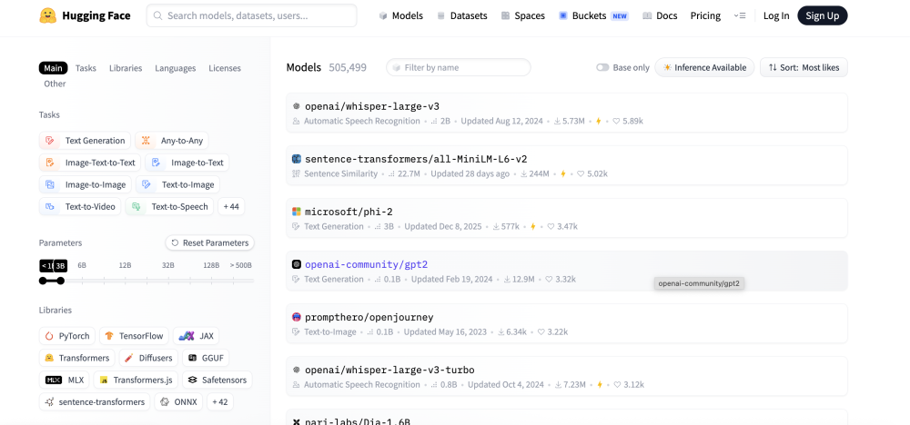Open microsoft/phi-2 model card
910x425 pixels.
[566, 218]
